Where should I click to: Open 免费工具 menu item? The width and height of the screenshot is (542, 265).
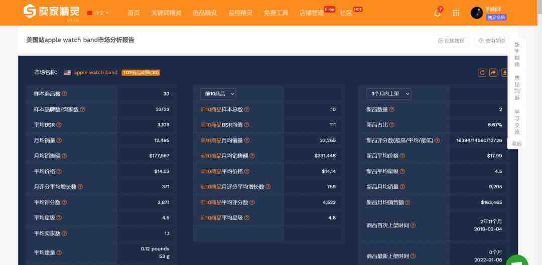pos(276,13)
